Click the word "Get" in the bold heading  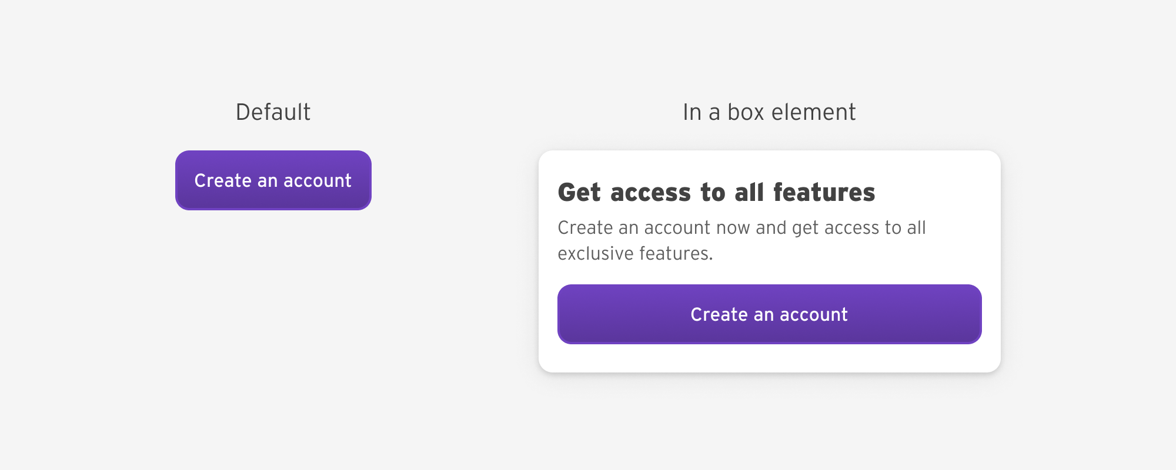pos(579,193)
